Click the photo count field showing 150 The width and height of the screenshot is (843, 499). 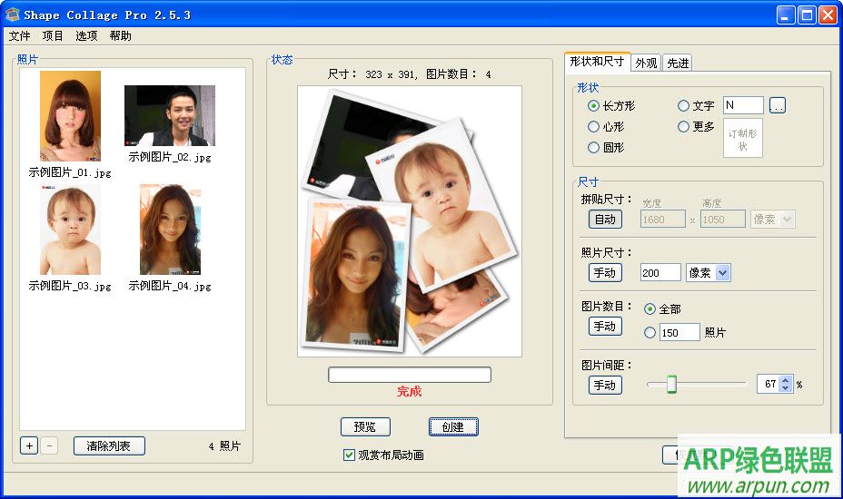679,332
